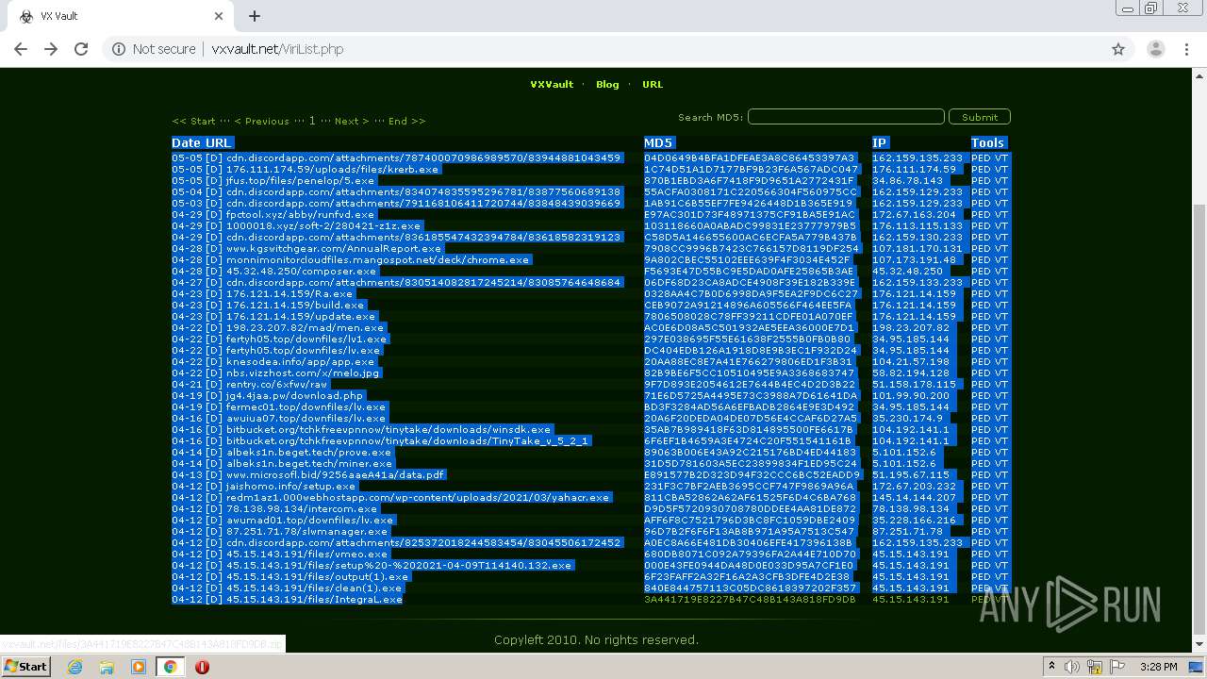The image size is (1207, 679).
Task: Click the < Previous pagination link
Action: click(261, 121)
